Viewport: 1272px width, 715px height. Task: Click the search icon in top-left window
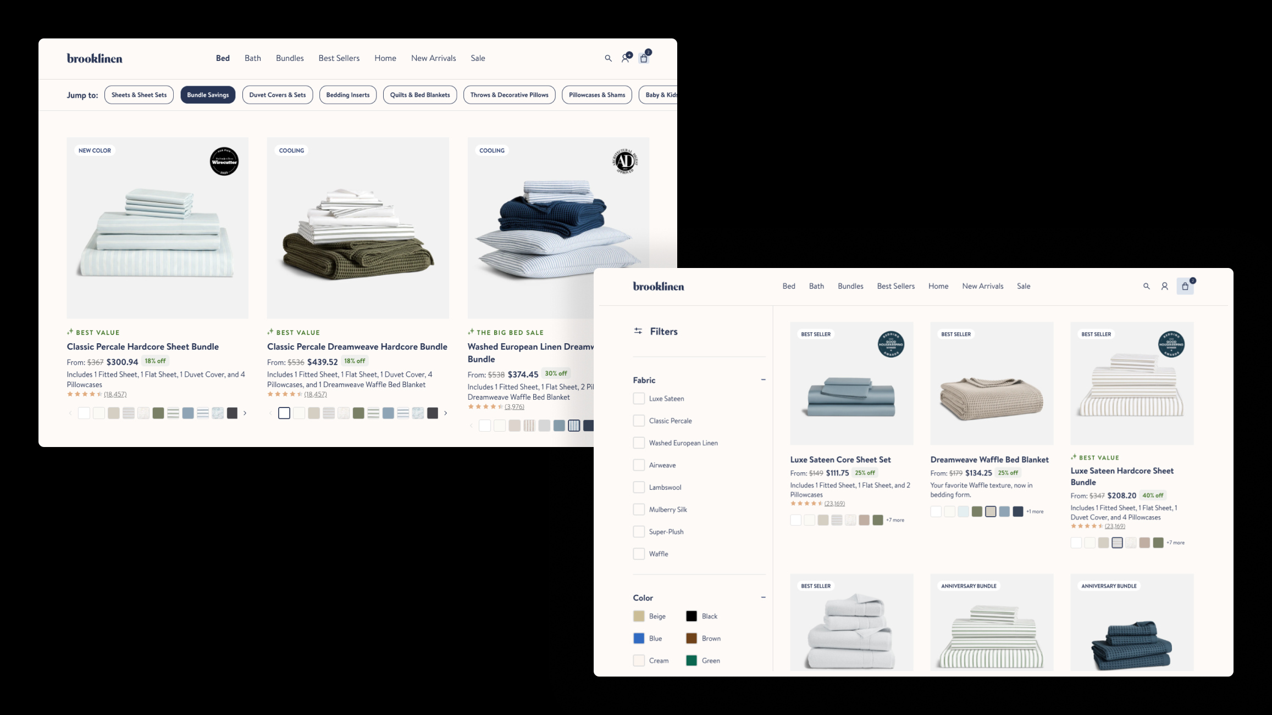608,58
